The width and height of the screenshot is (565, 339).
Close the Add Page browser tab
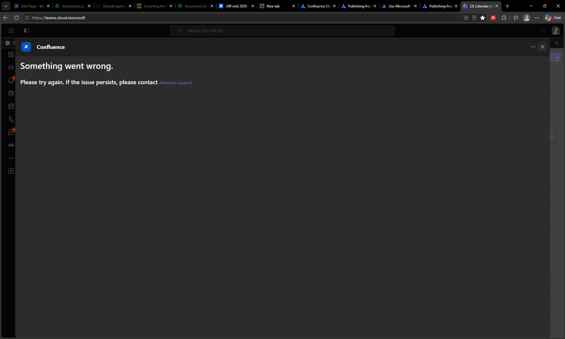[x=48, y=6]
